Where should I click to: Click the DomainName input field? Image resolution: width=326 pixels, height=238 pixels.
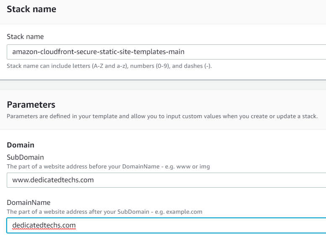tap(166, 225)
